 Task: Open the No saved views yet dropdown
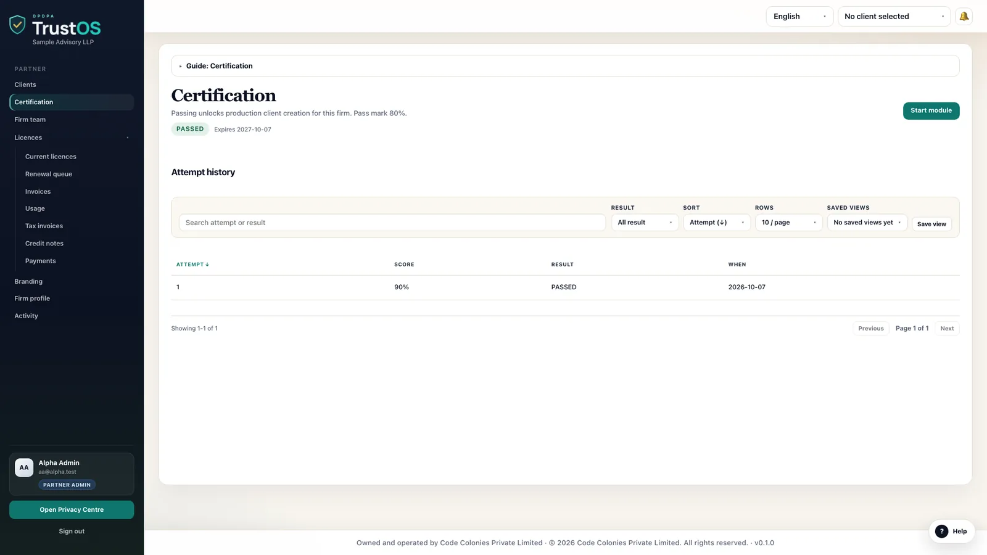click(x=867, y=223)
